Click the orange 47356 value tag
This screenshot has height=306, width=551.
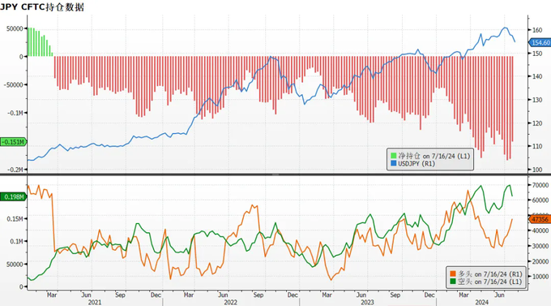click(x=540, y=219)
